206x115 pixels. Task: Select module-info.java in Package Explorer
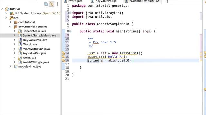click(x=30, y=67)
